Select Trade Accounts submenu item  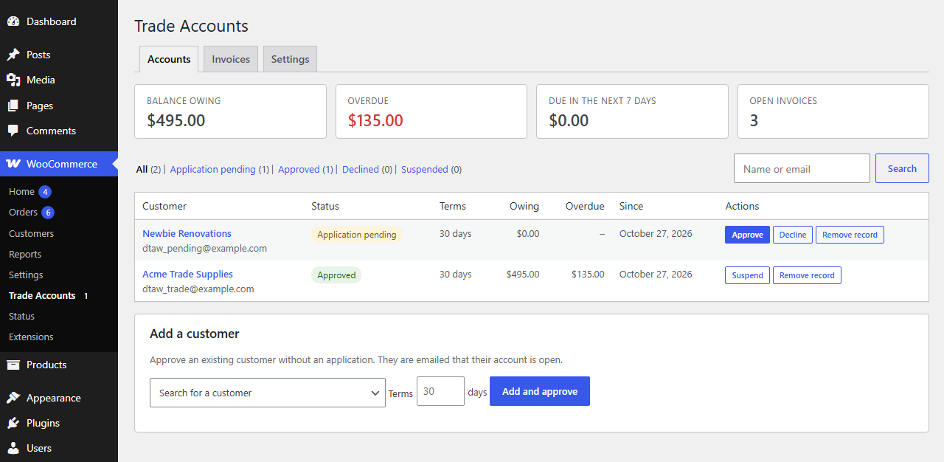pos(42,295)
